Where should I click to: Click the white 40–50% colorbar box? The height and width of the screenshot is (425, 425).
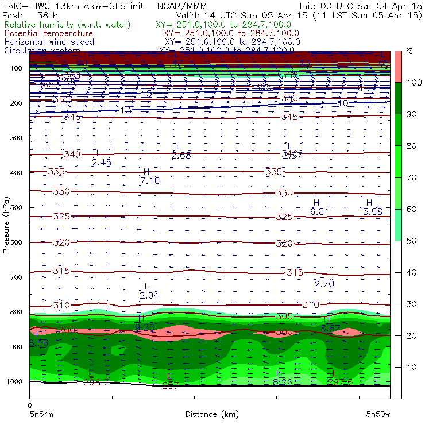(398, 256)
